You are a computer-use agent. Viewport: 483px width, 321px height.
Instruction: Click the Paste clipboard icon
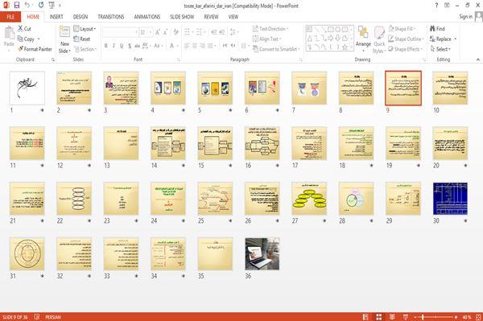click(x=9, y=33)
